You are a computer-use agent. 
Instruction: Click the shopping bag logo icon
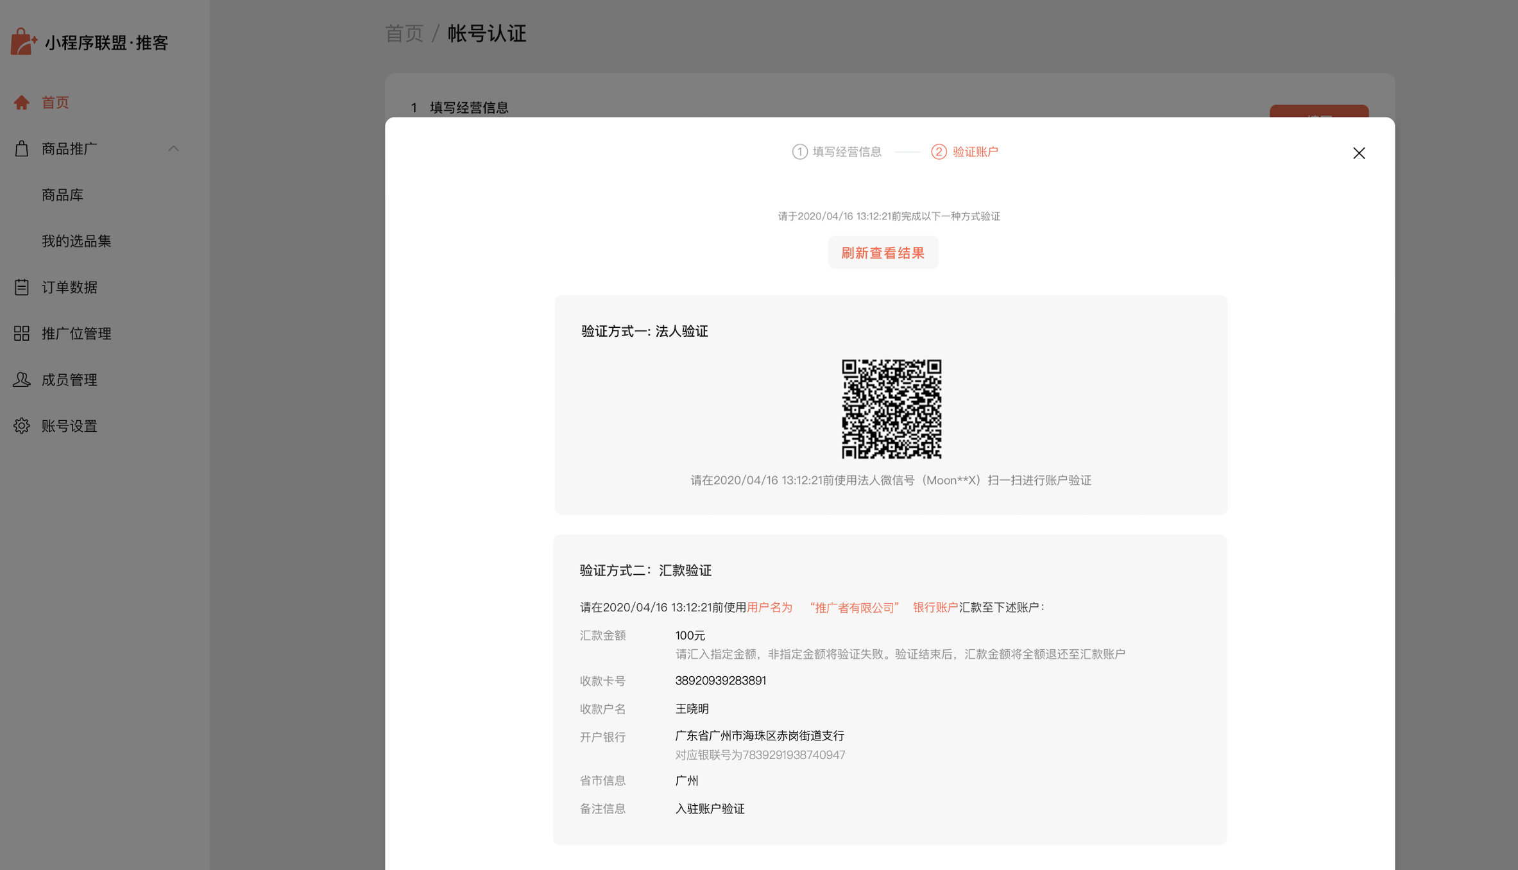point(24,42)
